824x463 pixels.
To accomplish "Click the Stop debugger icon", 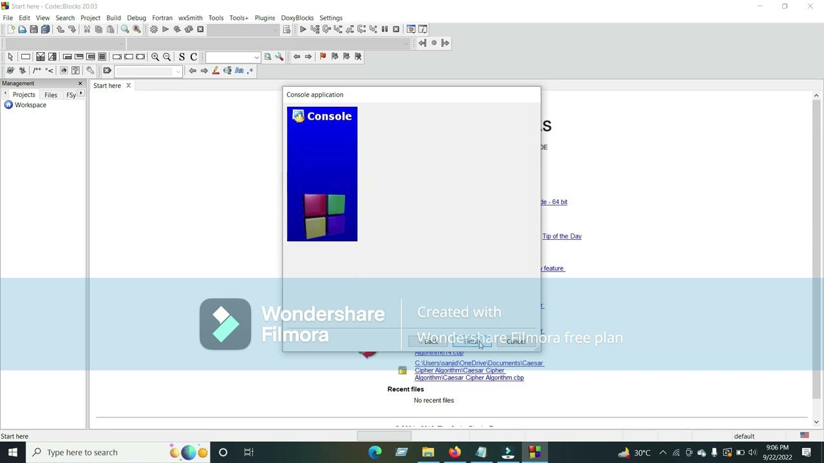I will [396, 30].
